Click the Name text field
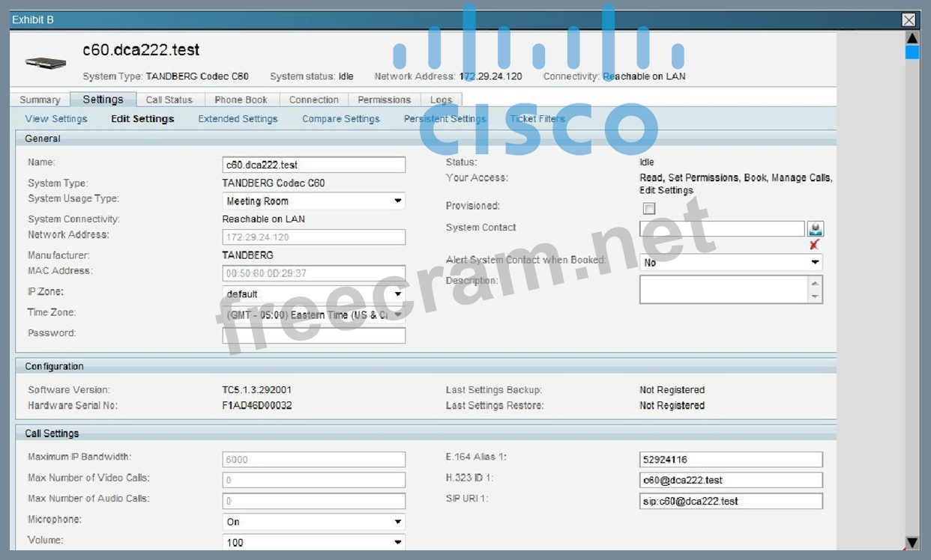This screenshot has height=560, width=931. coord(314,165)
